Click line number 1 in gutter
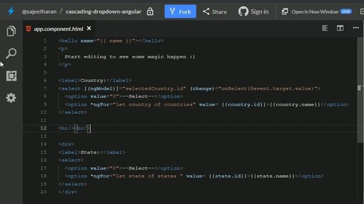The image size is (364, 204). (x=45, y=41)
